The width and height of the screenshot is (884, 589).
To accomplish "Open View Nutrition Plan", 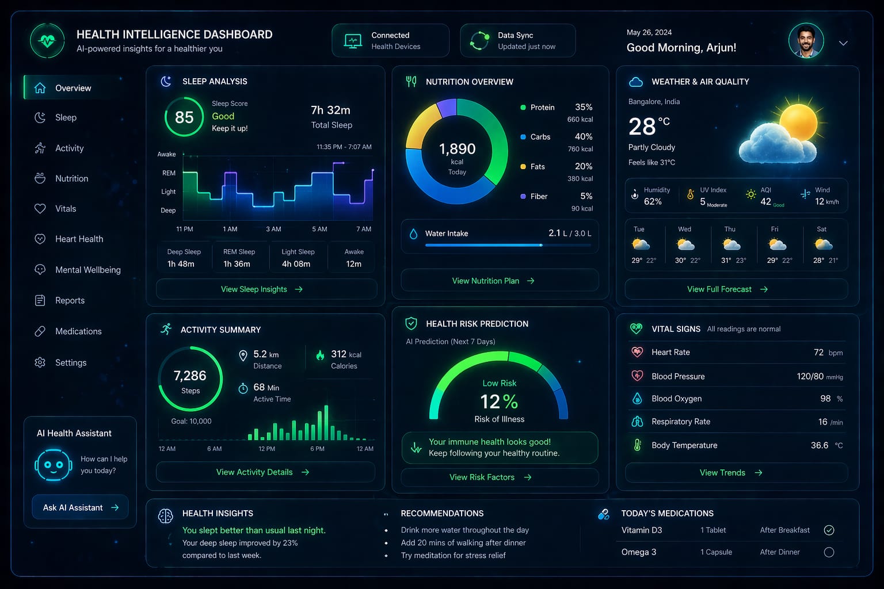I will coord(500,281).
